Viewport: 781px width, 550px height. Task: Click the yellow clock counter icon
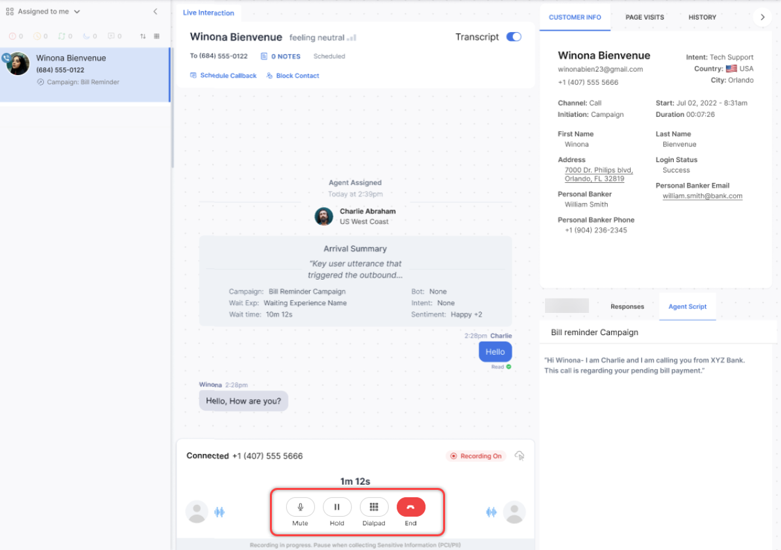click(37, 37)
